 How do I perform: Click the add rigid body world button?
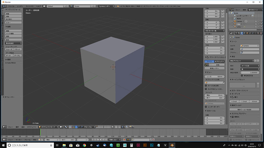tap(244, 109)
